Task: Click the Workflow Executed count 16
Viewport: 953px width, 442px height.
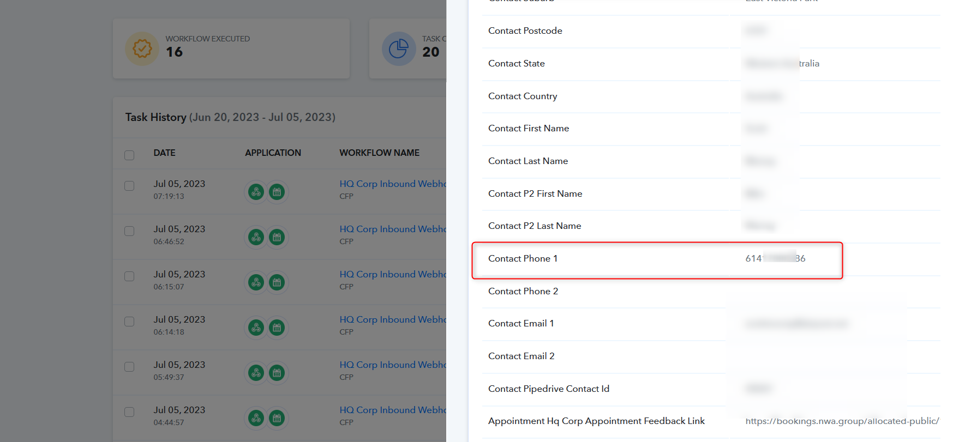Action: coord(174,52)
